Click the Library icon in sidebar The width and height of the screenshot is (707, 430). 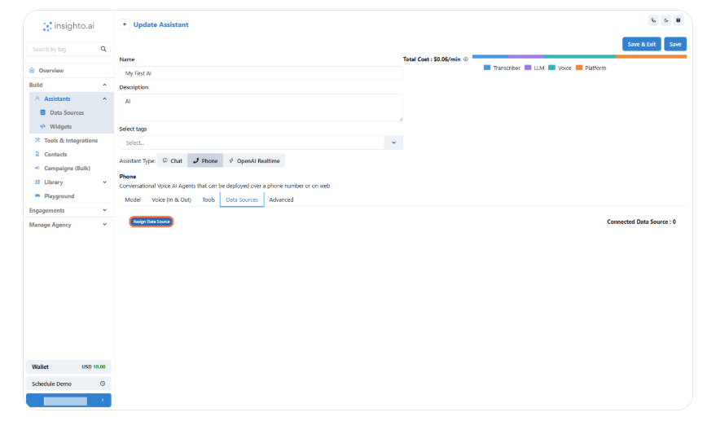point(37,182)
